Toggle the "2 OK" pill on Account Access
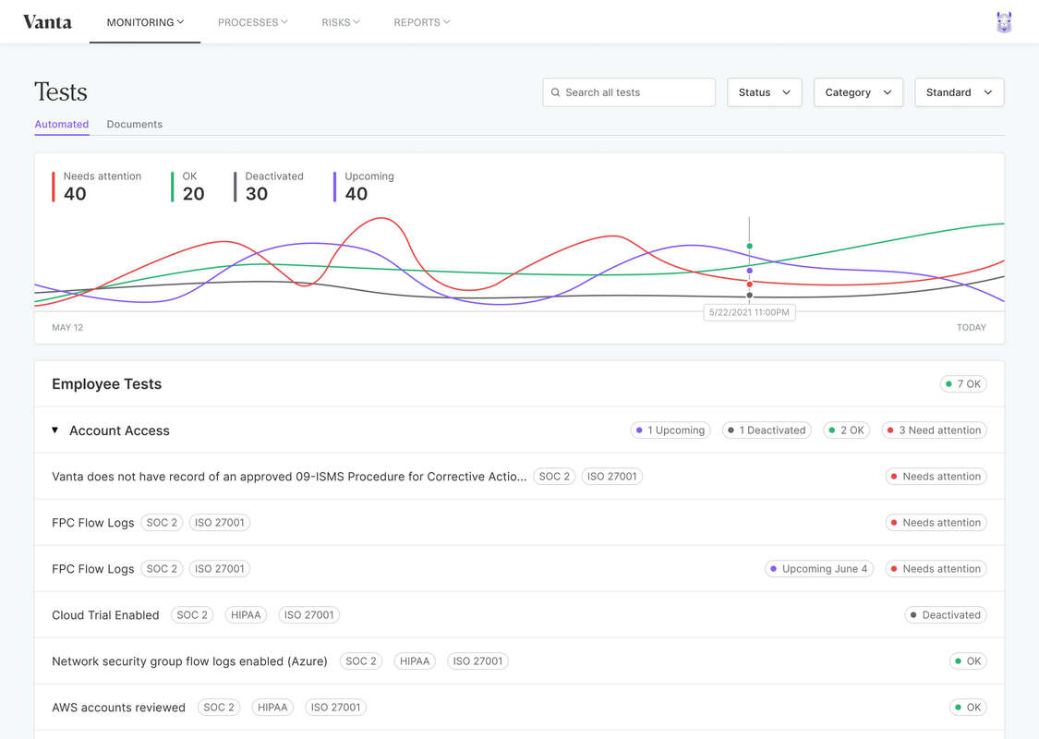 click(x=846, y=430)
